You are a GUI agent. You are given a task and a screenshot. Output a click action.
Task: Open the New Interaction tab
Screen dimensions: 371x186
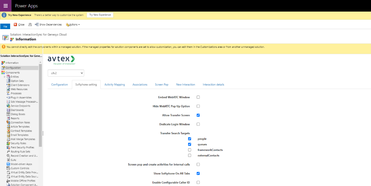coord(186,85)
